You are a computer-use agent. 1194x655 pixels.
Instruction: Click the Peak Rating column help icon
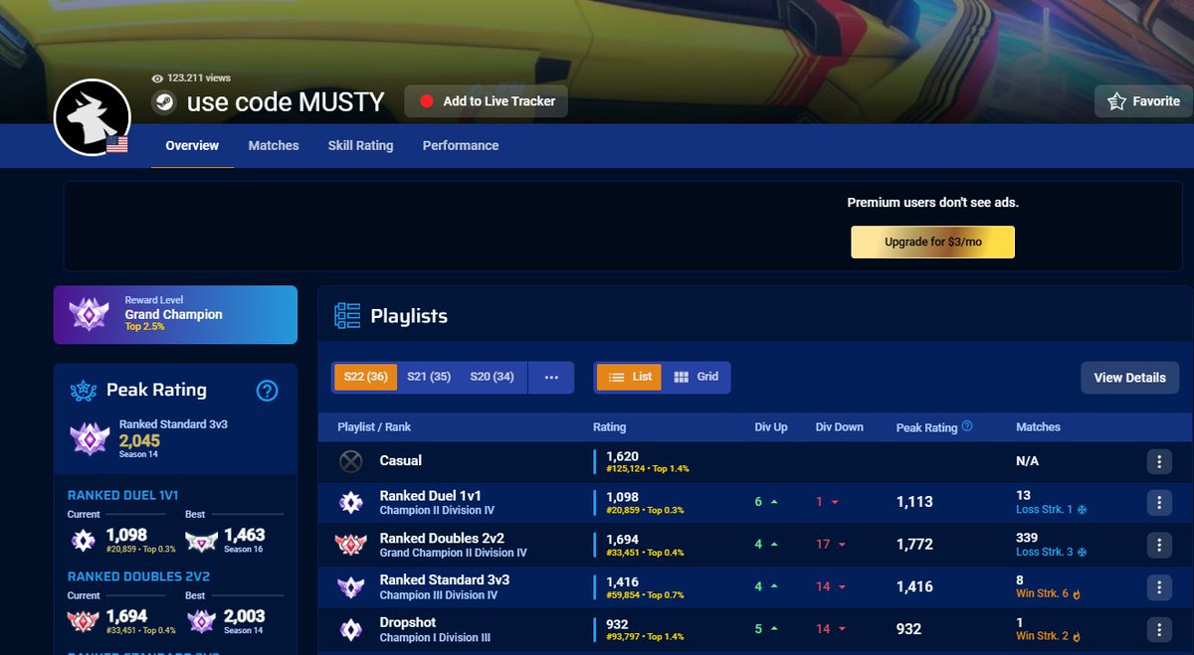967,426
